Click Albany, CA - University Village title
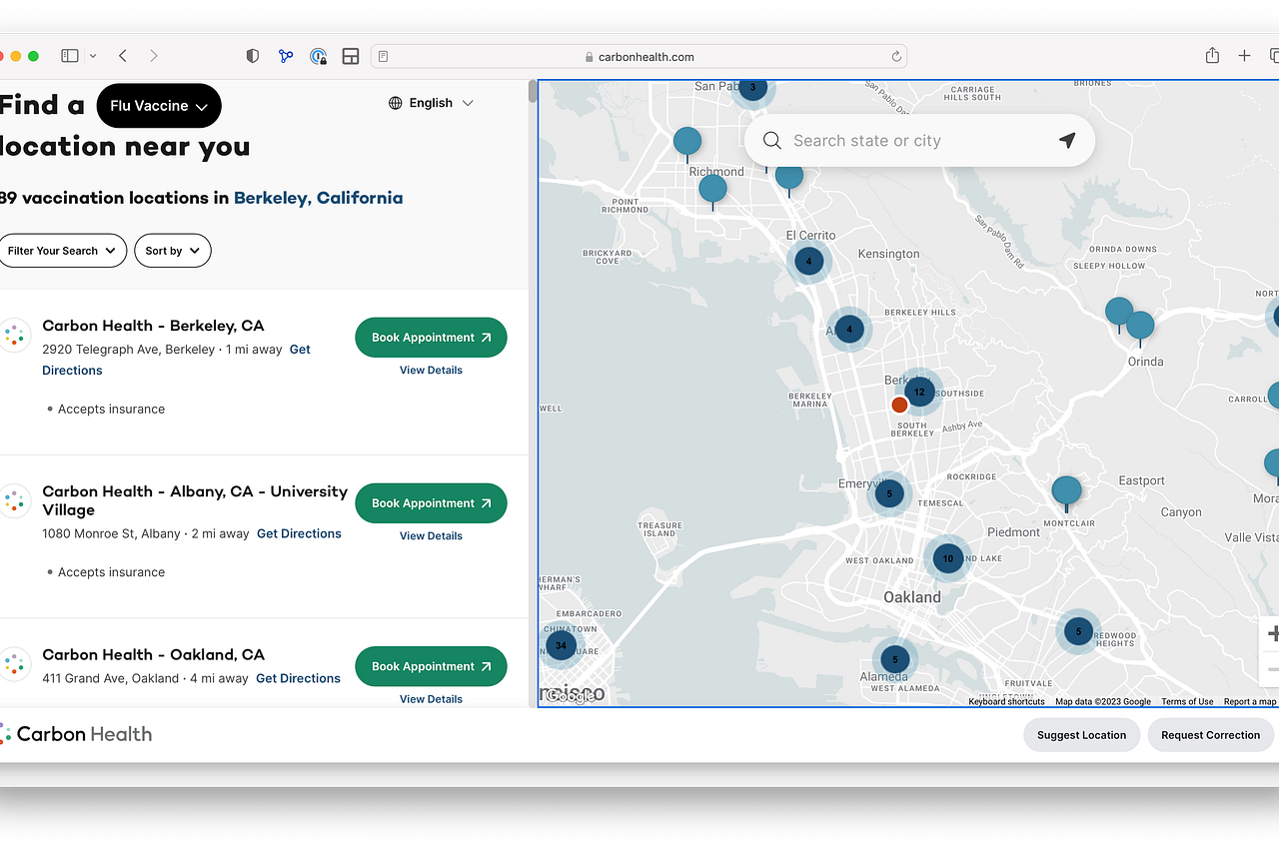The height and width of the screenshot is (852, 1279). coord(195,500)
